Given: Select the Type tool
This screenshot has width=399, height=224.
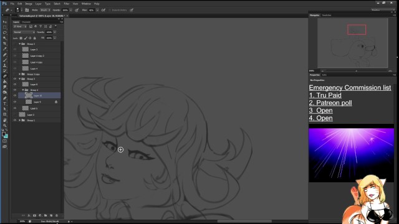Looking at the screenshot, I should pyautogui.click(x=4, y=104).
